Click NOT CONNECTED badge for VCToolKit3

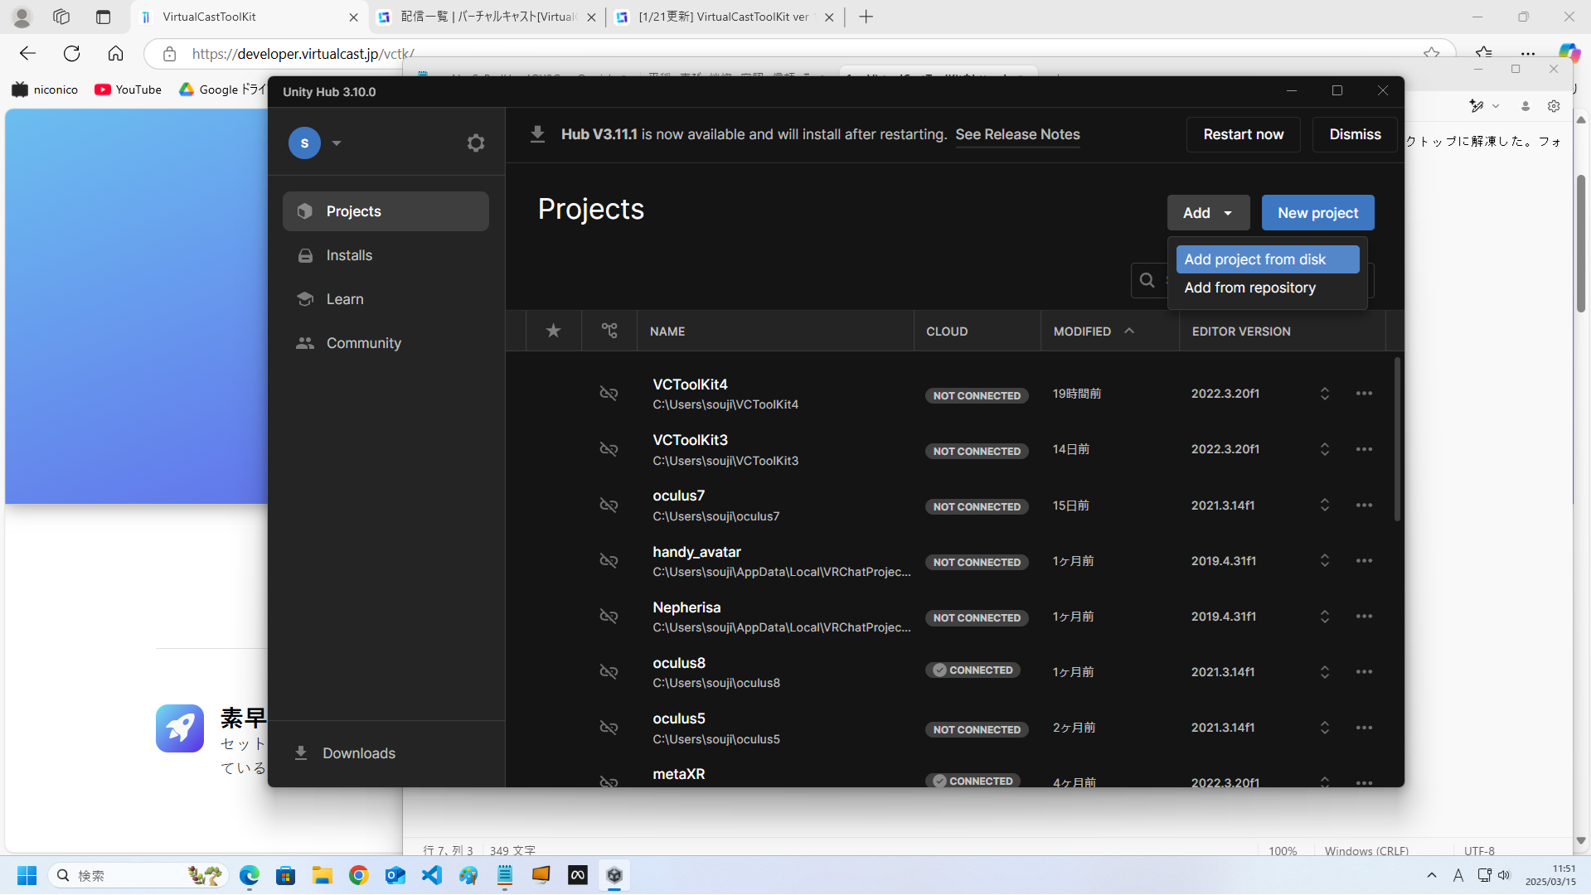[x=977, y=451]
